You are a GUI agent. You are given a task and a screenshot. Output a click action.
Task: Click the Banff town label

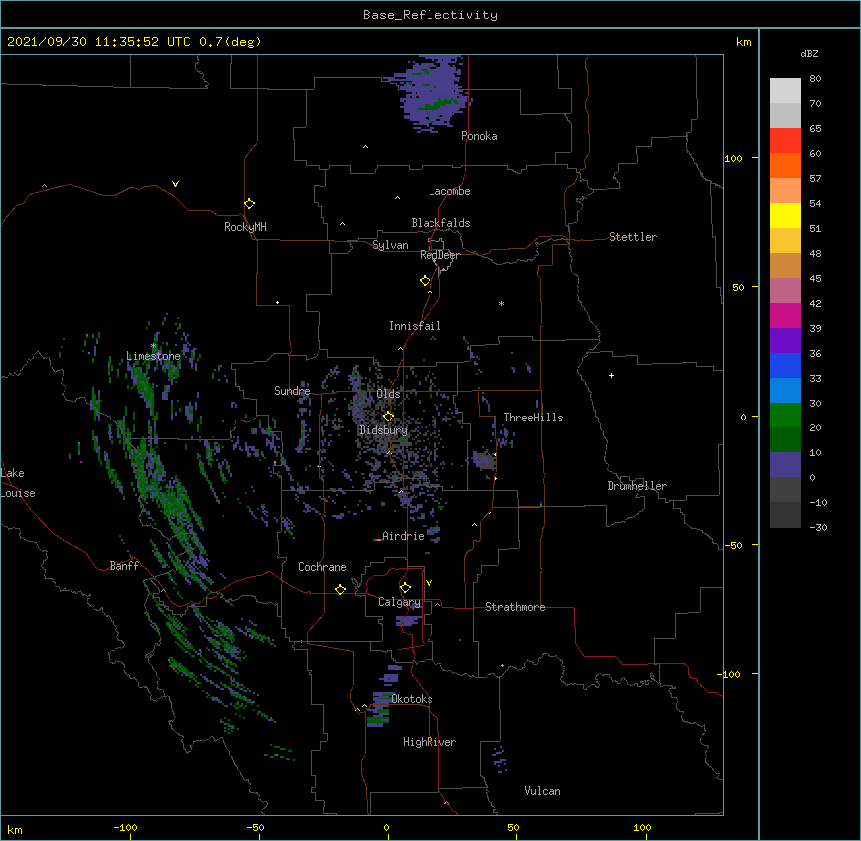[x=124, y=566]
